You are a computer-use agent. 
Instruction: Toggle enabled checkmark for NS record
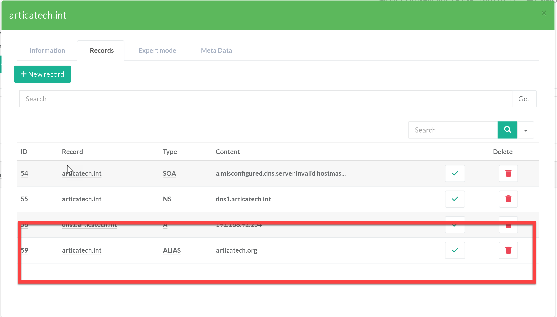pos(455,199)
